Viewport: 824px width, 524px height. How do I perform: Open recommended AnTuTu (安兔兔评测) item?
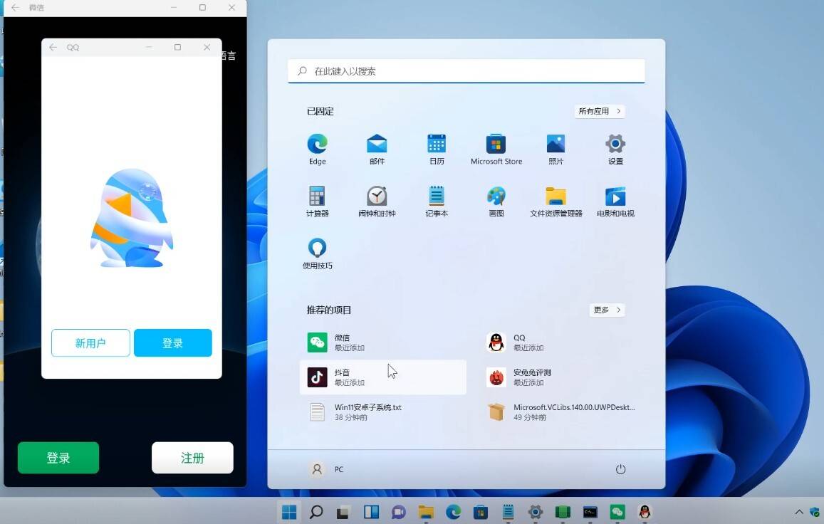561,377
